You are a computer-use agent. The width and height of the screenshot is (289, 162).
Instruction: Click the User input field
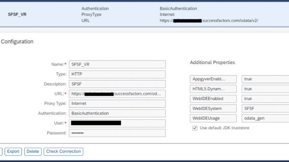click(x=117, y=123)
